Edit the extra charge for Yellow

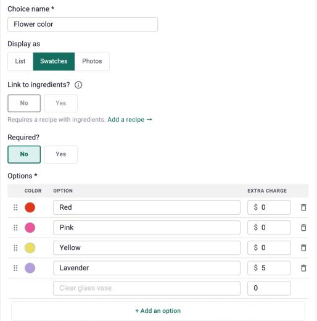pyautogui.click(x=269, y=248)
